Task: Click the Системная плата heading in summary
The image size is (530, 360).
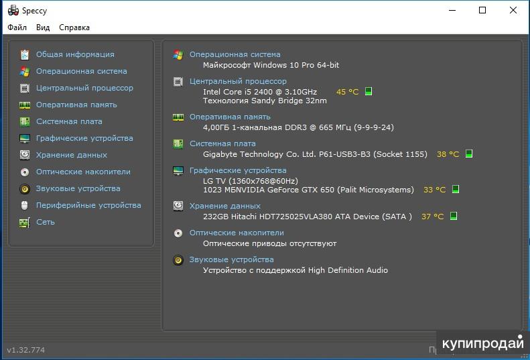Action: [222, 143]
